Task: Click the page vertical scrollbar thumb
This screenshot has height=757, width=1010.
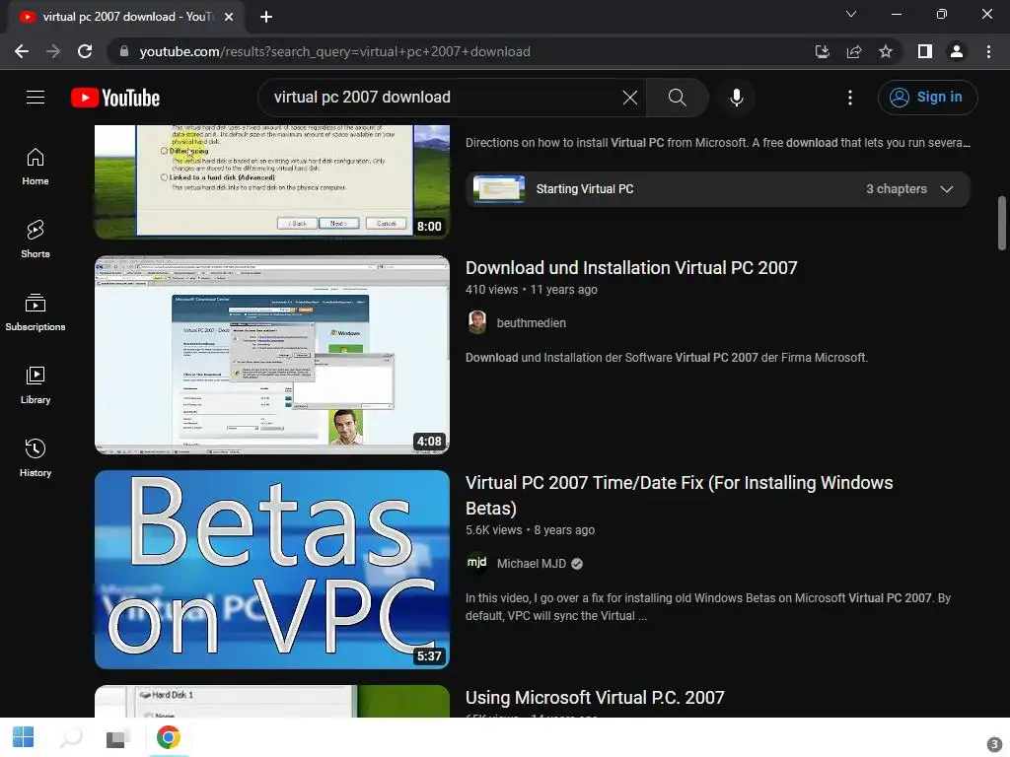Action: [1002, 223]
